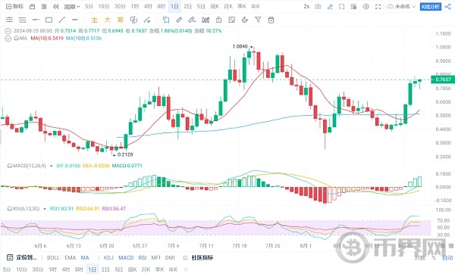Click the eraser/hide drawings icon
This screenshot has width=455, height=274.
click(x=245, y=20)
